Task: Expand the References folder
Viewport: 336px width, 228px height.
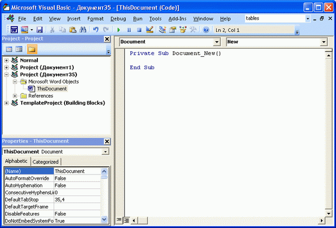Action: [15, 96]
